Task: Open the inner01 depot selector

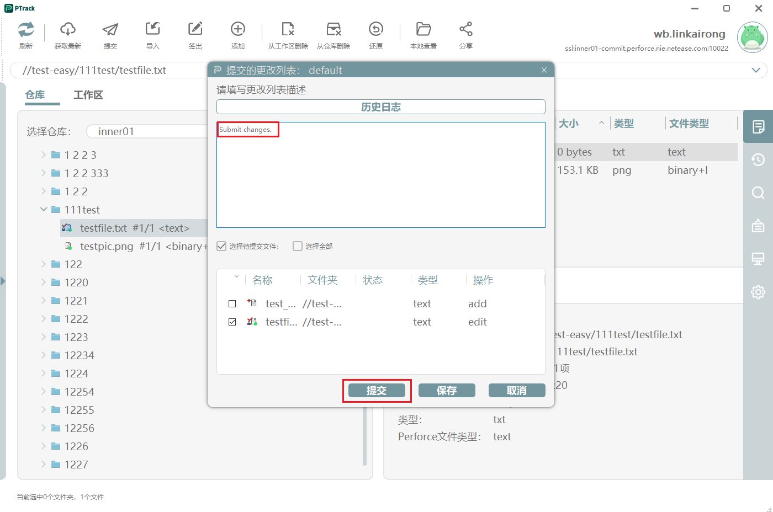Action: point(147,131)
